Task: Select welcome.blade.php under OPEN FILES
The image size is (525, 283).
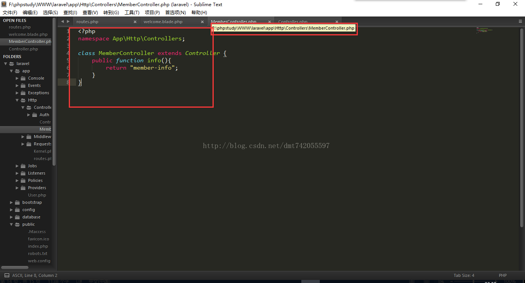Action: pos(28,35)
